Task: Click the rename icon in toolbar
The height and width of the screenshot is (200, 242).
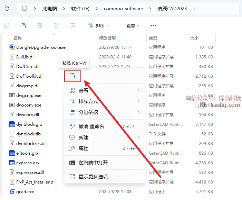Action: click(40, 25)
